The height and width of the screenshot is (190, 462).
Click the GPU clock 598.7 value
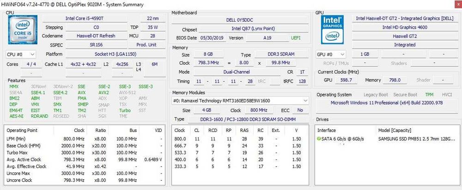346,80
